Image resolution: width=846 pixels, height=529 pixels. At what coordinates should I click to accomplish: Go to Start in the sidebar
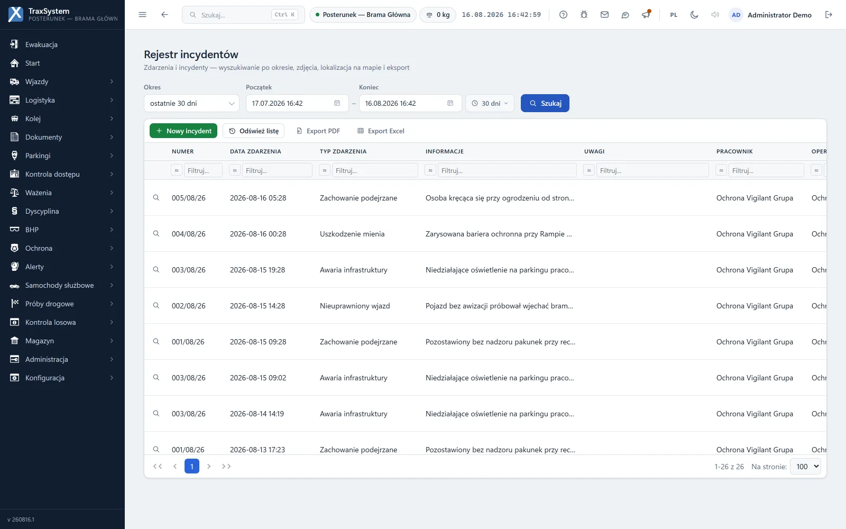click(x=62, y=63)
